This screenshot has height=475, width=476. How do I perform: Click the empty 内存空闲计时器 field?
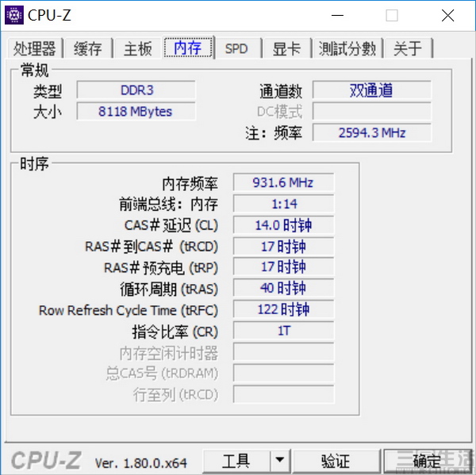pyautogui.click(x=283, y=352)
